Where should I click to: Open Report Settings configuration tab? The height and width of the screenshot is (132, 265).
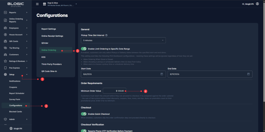point(56,29)
